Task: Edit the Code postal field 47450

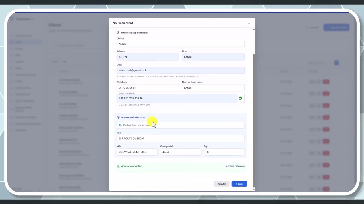Action: tap(181, 152)
